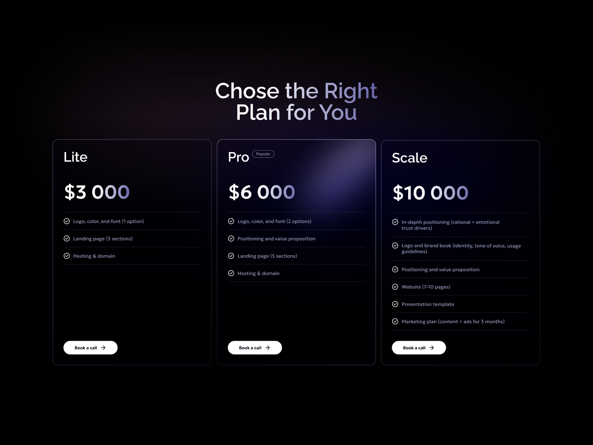
Task: Click the check icon beside Website (7–10 pages)
Action: [x=395, y=287]
